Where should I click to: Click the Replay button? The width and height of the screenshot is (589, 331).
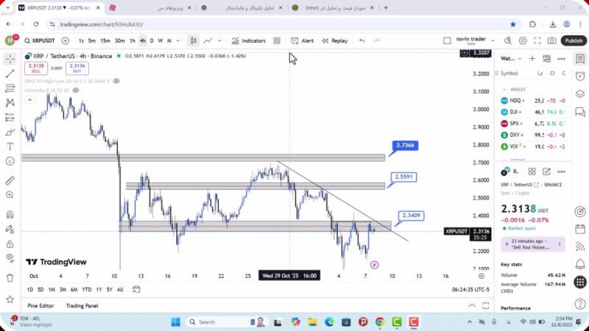coord(334,41)
